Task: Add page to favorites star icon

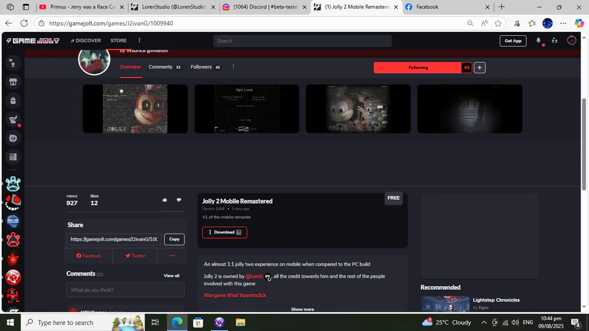Action: pyautogui.click(x=498, y=24)
